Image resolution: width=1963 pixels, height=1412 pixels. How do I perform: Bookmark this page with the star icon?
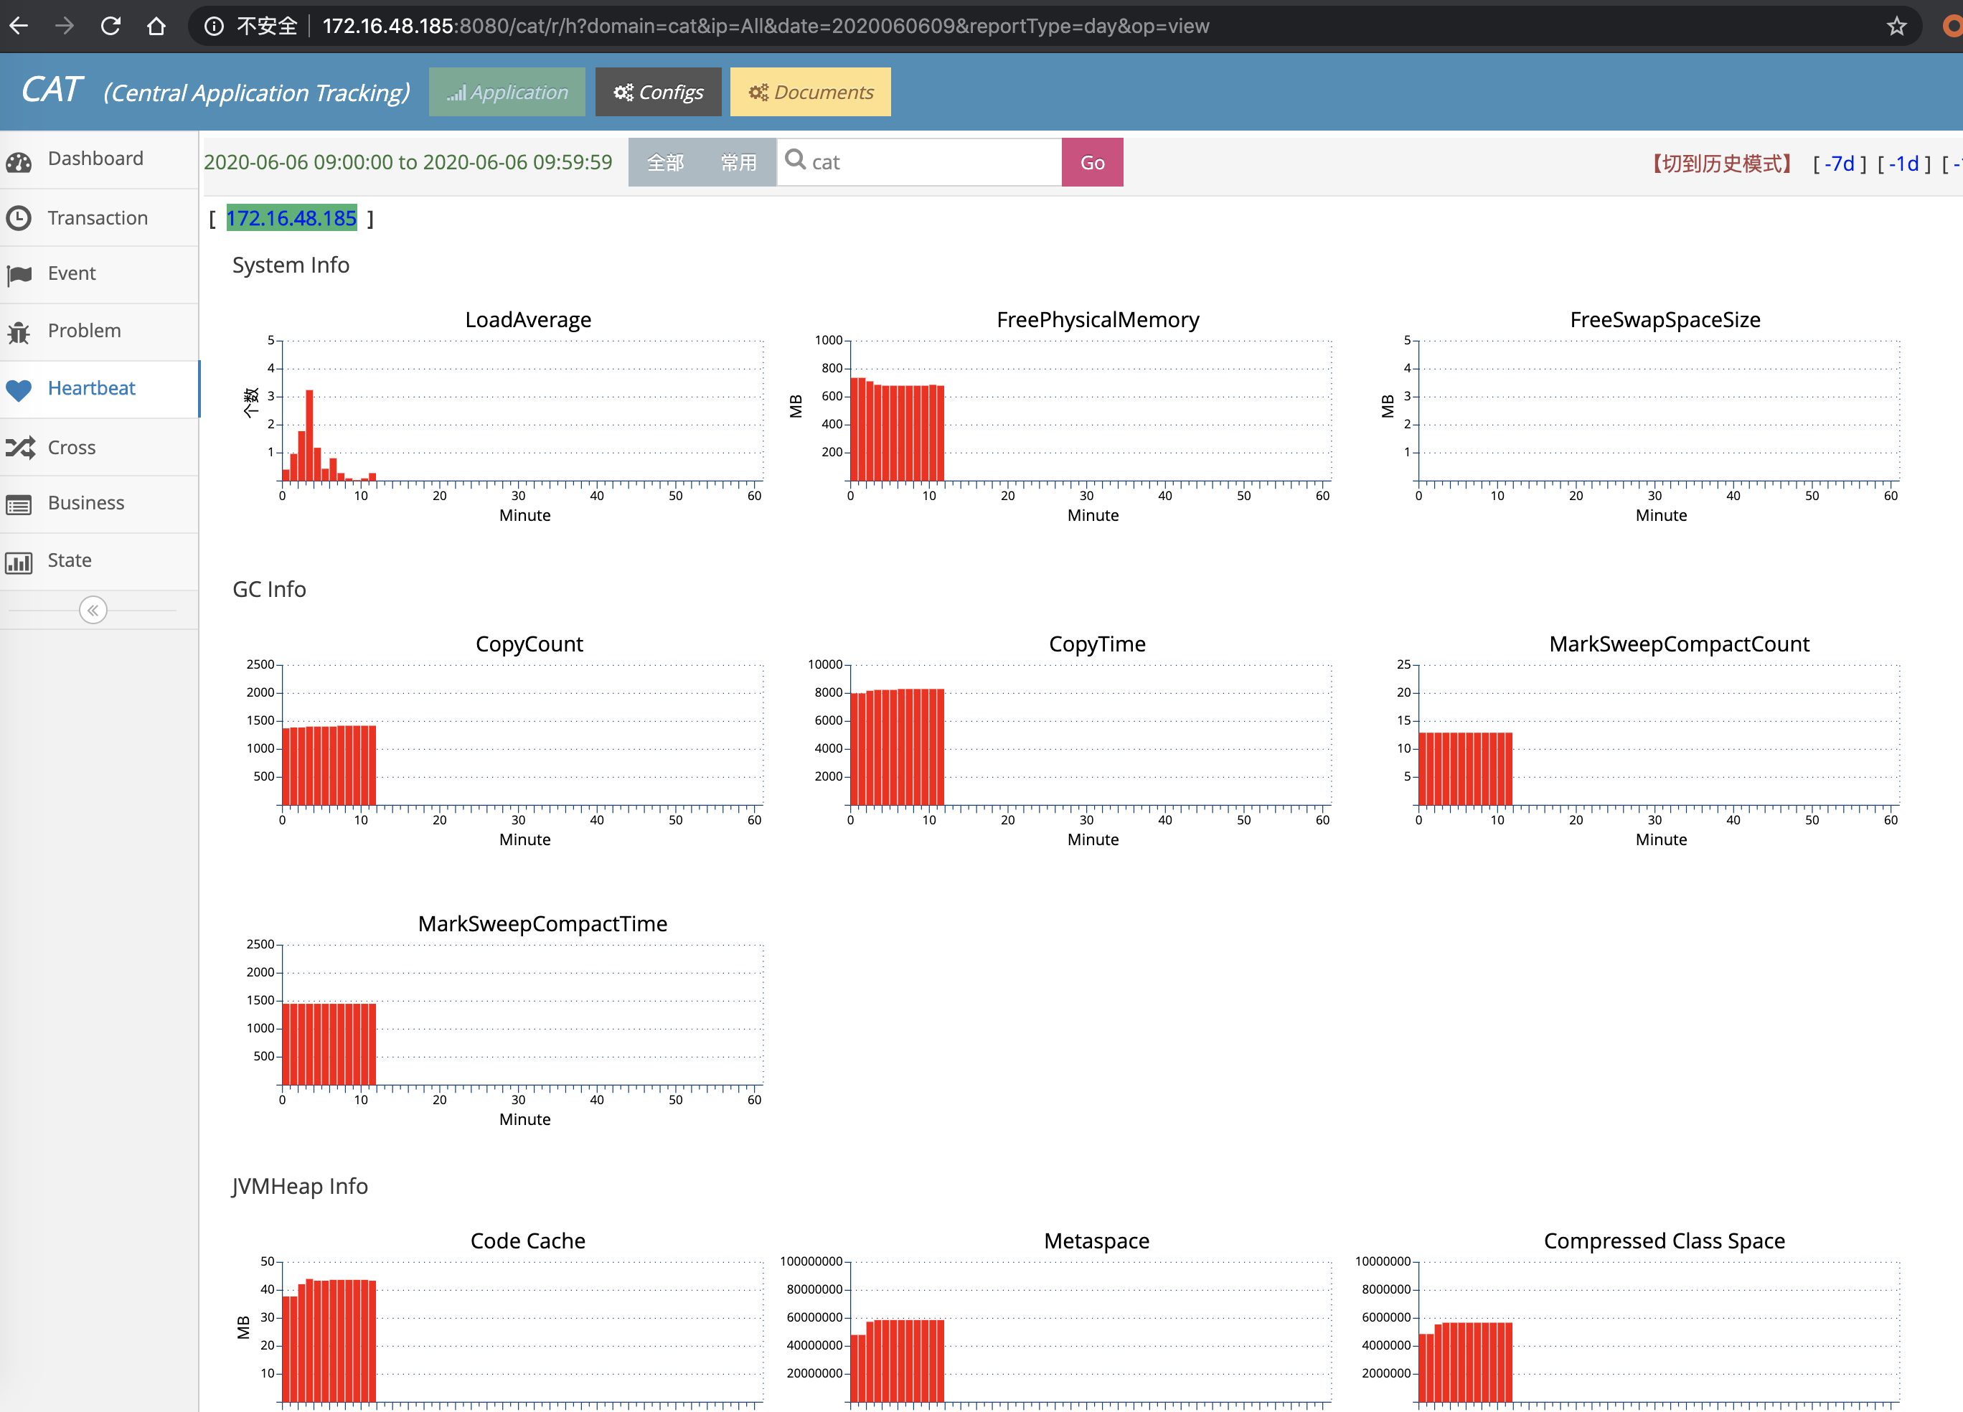[1896, 26]
